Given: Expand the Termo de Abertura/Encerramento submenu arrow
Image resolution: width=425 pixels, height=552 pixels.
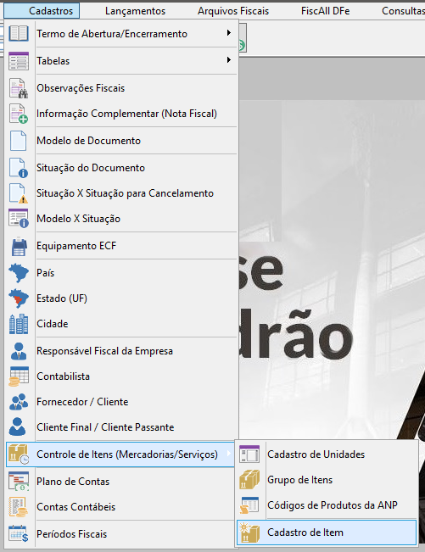Looking at the screenshot, I should click(229, 33).
